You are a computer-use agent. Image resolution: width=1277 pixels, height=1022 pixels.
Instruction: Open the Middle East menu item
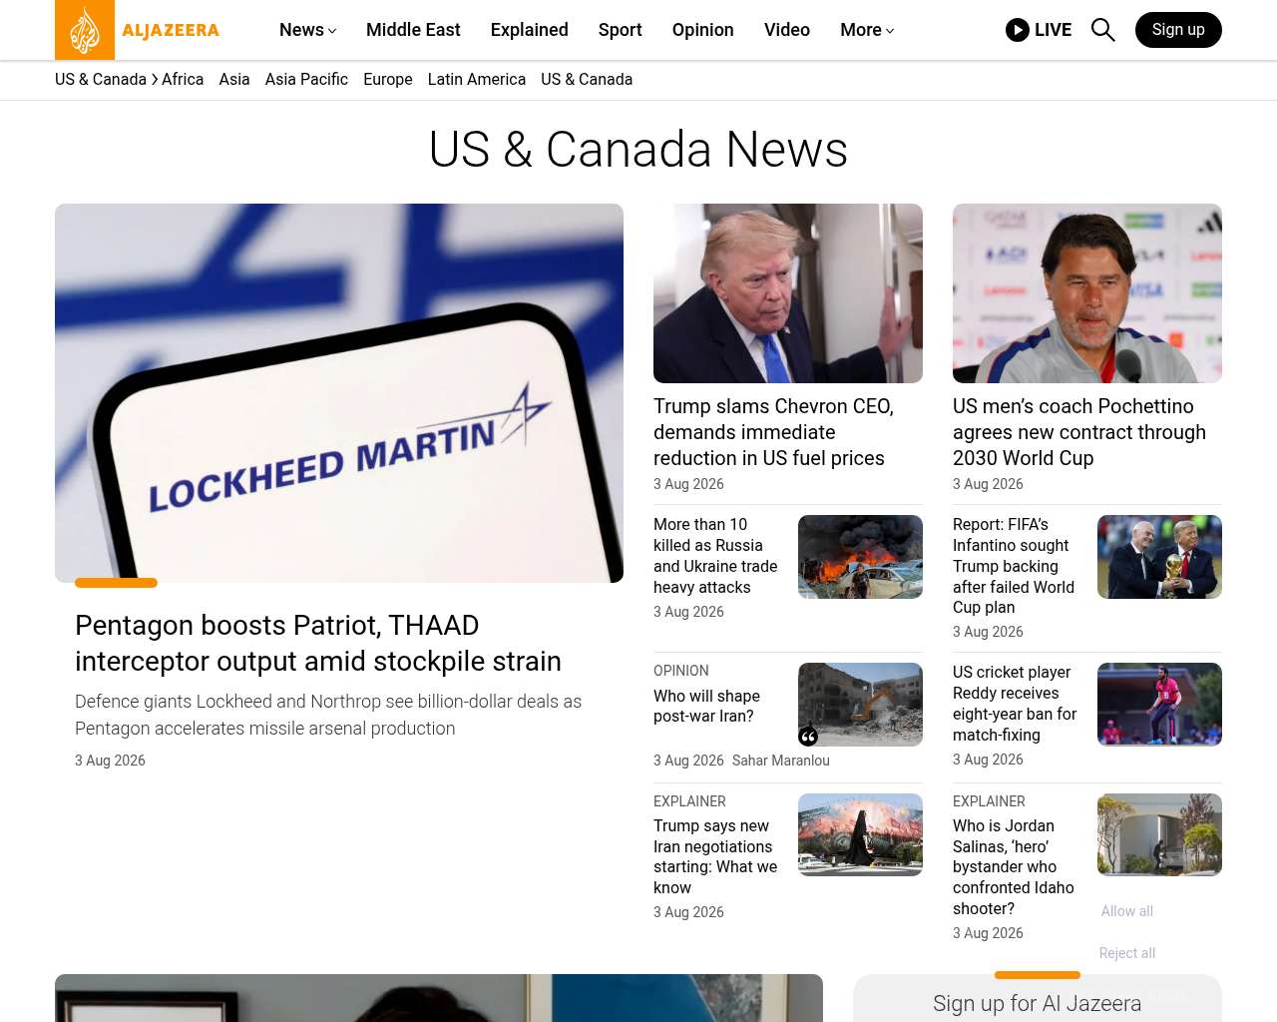tap(413, 30)
